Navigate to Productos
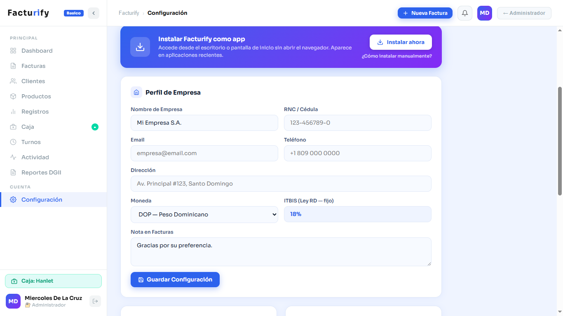The width and height of the screenshot is (563, 316). pyautogui.click(x=53, y=96)
